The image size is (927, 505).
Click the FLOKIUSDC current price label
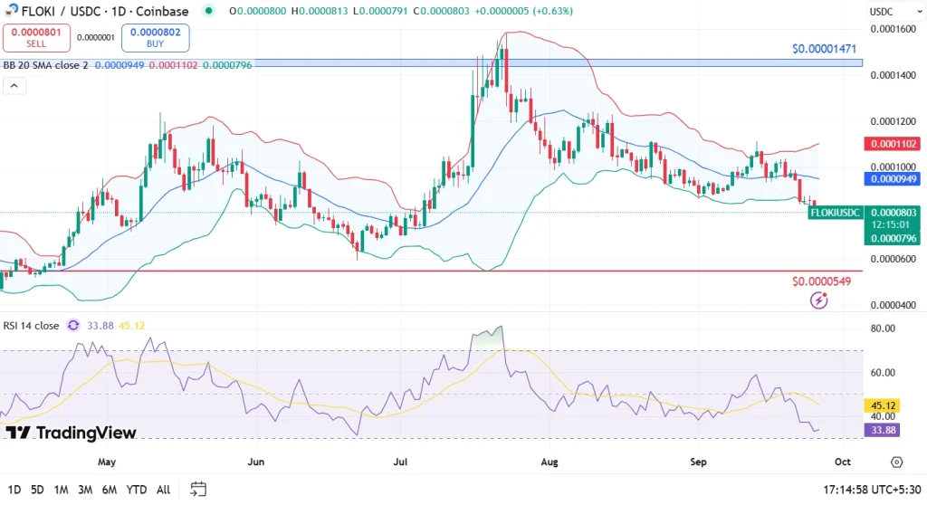(835, 212)
